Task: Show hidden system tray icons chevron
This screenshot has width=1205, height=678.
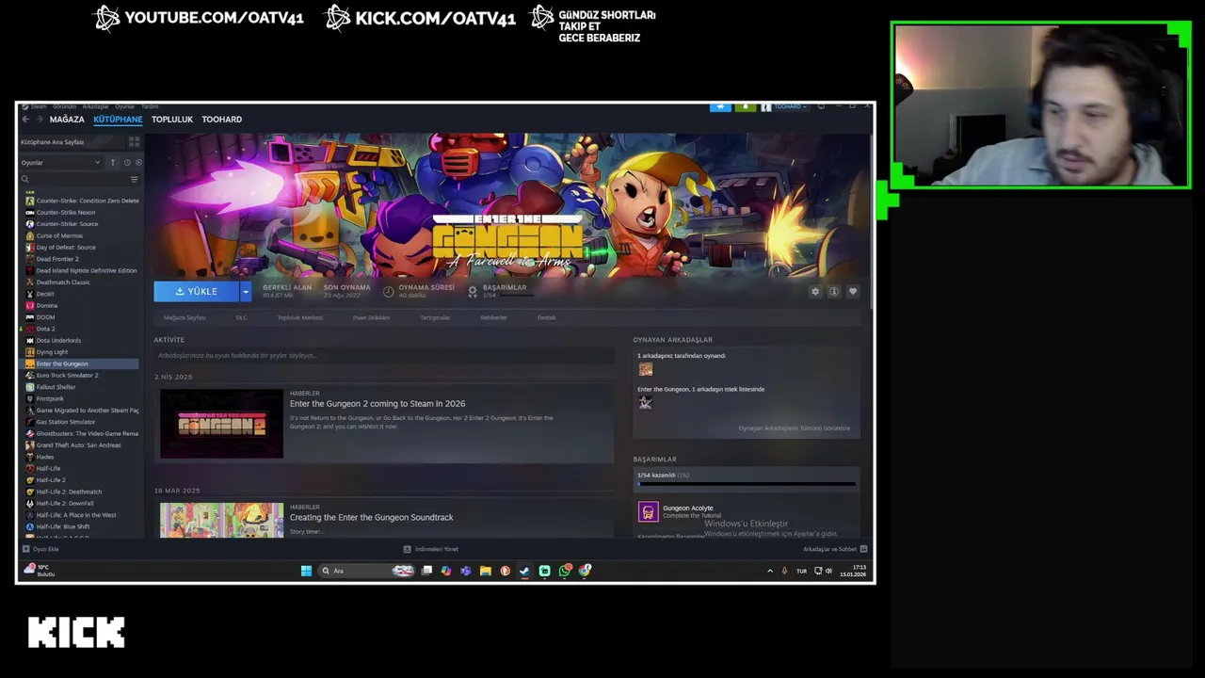Action: click(770, 571)
